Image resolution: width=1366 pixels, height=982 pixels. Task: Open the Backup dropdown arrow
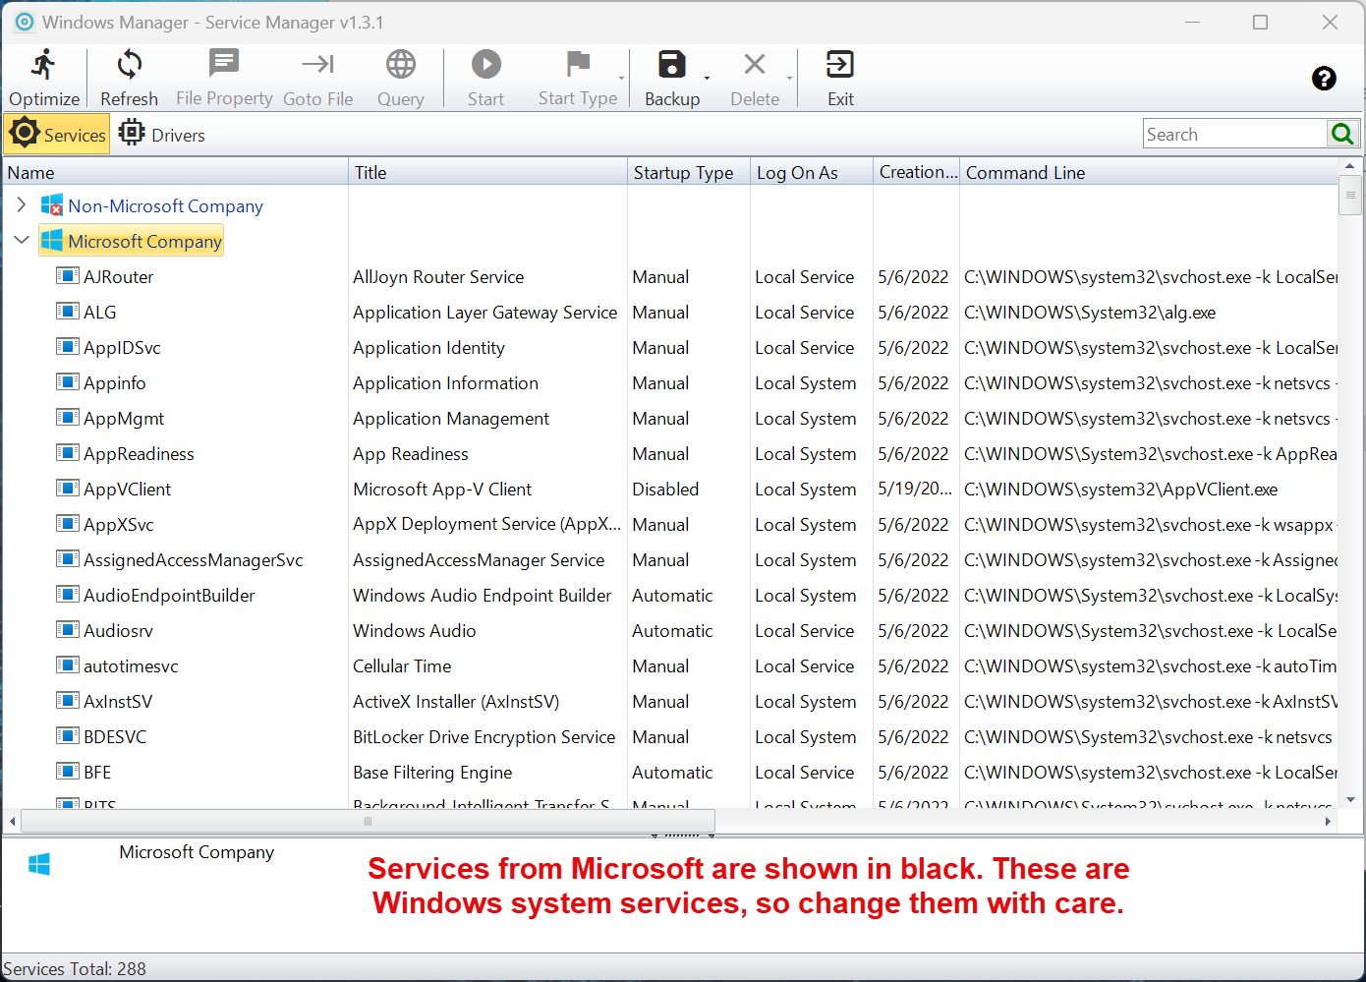tap(707, 79)
